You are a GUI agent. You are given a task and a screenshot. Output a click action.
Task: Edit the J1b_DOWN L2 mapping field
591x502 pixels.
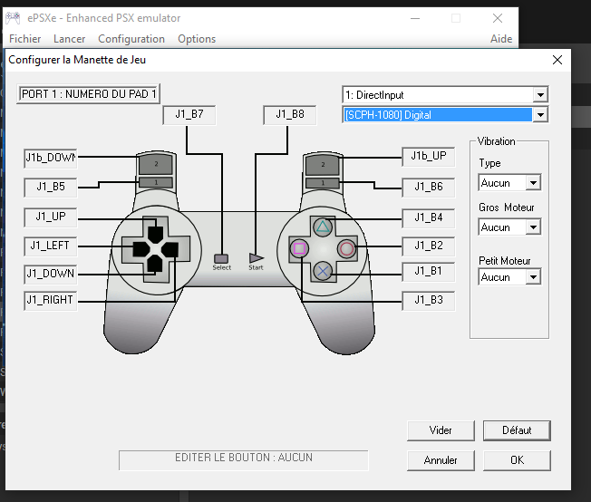coord(51,158)
